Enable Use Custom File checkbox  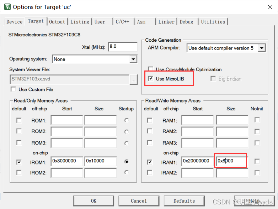click(13, 89)
